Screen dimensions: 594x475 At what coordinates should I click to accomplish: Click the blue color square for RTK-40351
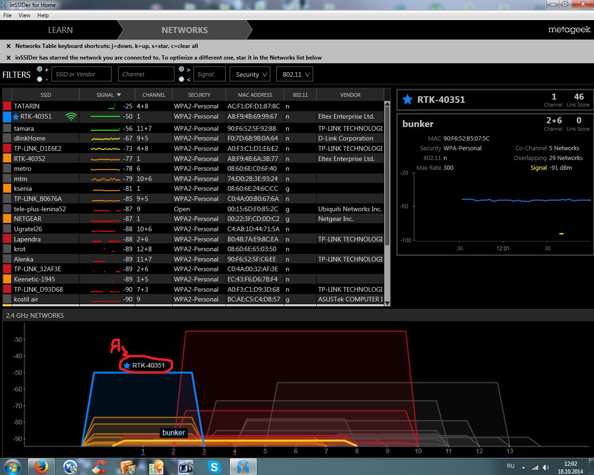click(7, 117)
